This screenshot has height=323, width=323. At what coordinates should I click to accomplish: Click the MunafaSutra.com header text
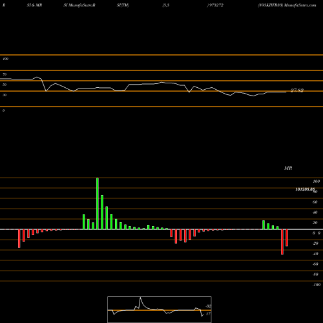tap(300, 5)
